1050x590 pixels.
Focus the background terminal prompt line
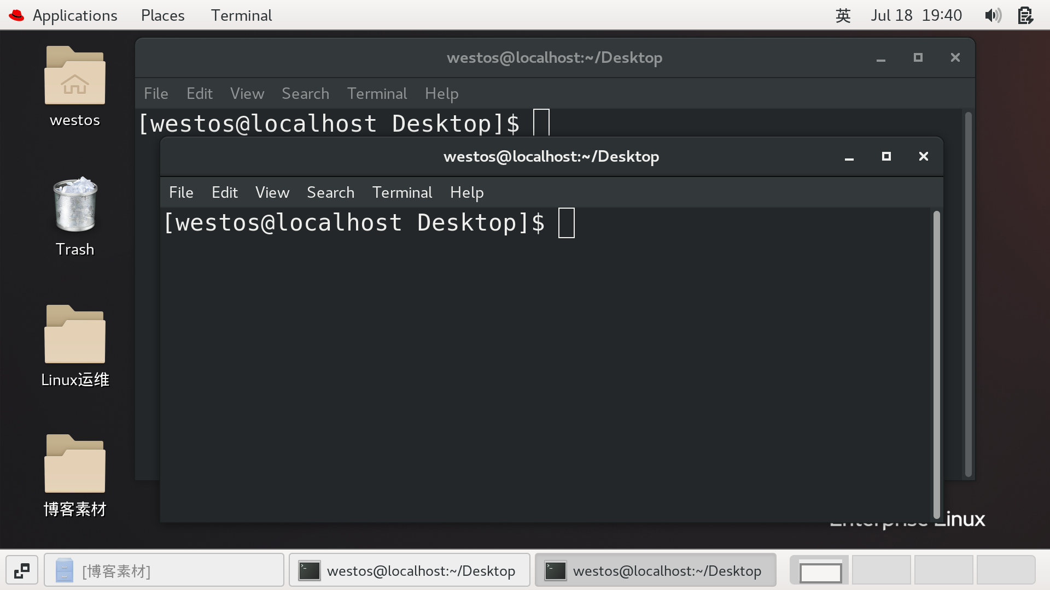(x=344, y=123)
